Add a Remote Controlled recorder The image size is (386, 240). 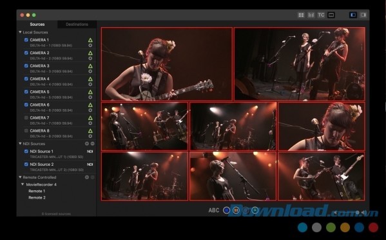86,177
